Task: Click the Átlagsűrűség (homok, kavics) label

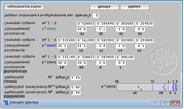Action: point(25,93)
